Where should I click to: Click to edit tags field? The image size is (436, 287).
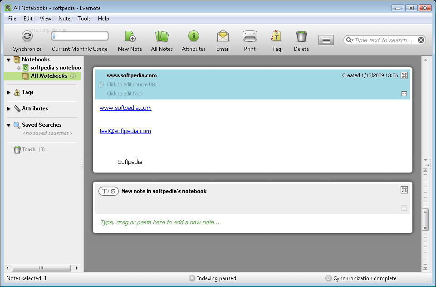(x=125, y=94)
